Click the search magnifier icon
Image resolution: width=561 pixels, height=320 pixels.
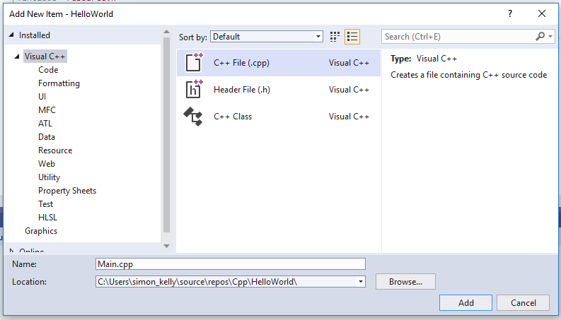tap(540, 37)
